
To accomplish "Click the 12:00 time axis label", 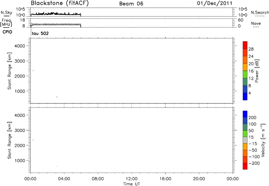I will coord(131,179).
